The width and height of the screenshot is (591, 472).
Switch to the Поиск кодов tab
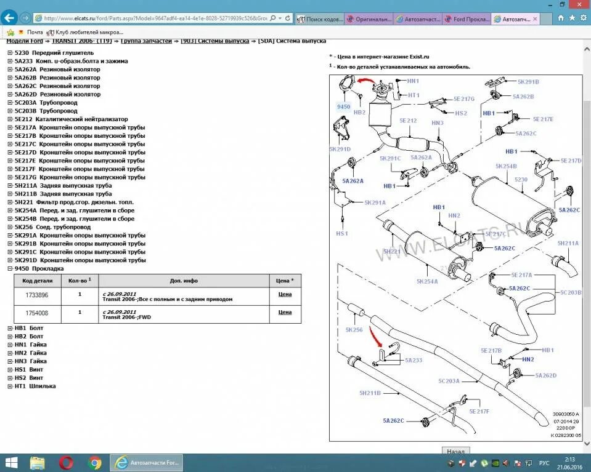point(320,18)
